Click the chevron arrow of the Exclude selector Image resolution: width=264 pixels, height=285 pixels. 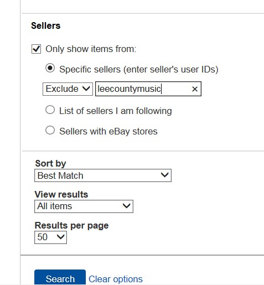click(86, 89)
